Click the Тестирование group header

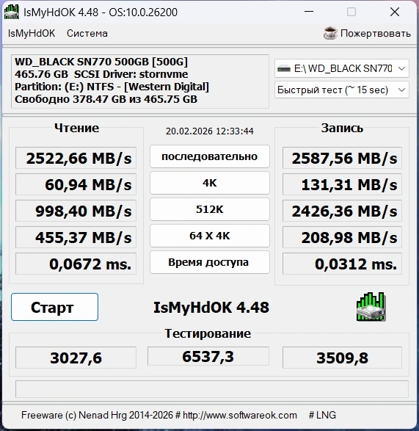[x=208, y=333]
